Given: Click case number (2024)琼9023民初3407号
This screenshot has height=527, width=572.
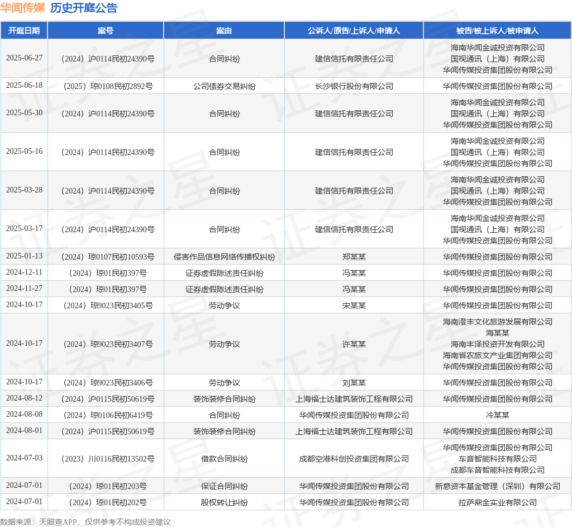Looking at the screenshot, I should point(108,344).
